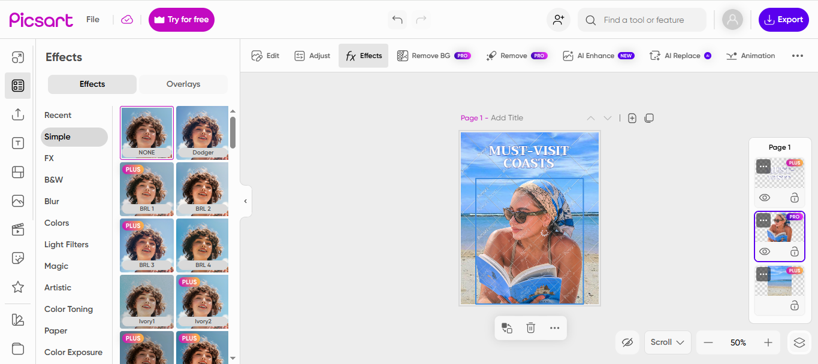Open the Edit tool
The height and width of the screenshot is (364, 818).
(x=265, y=56)
